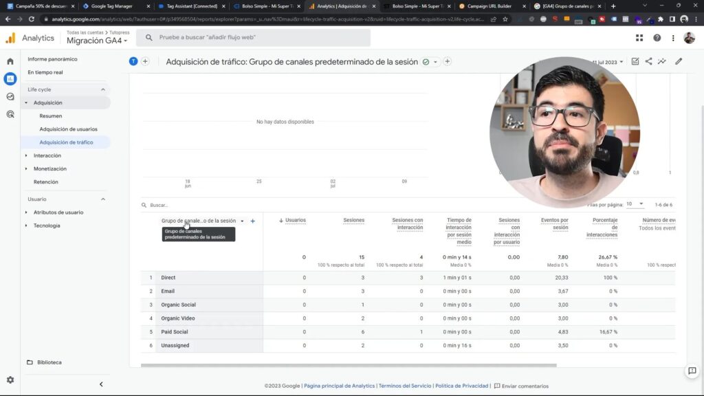Expand Tecnología in the sidebar
Screen dimensions: 704x396
tap(26, 225)
